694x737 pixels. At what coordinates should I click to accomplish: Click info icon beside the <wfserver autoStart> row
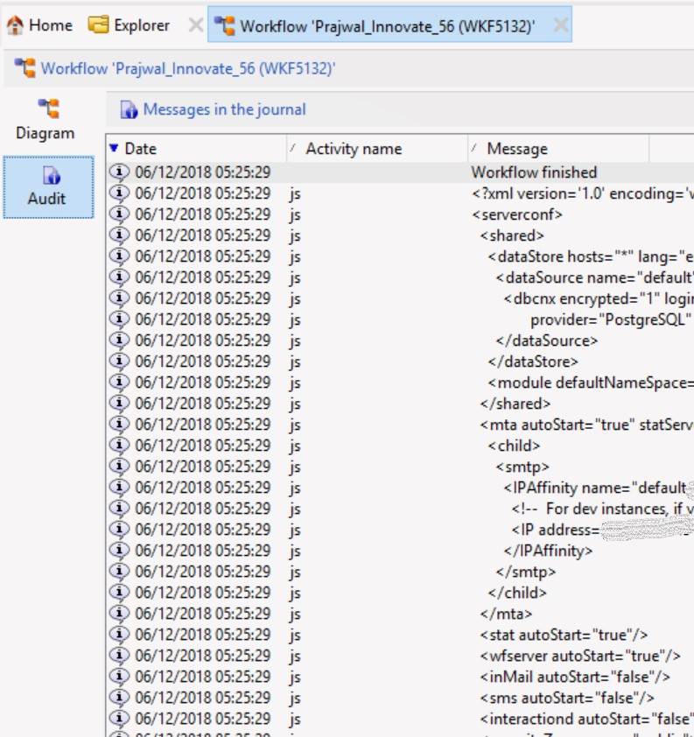pos(119,656)
